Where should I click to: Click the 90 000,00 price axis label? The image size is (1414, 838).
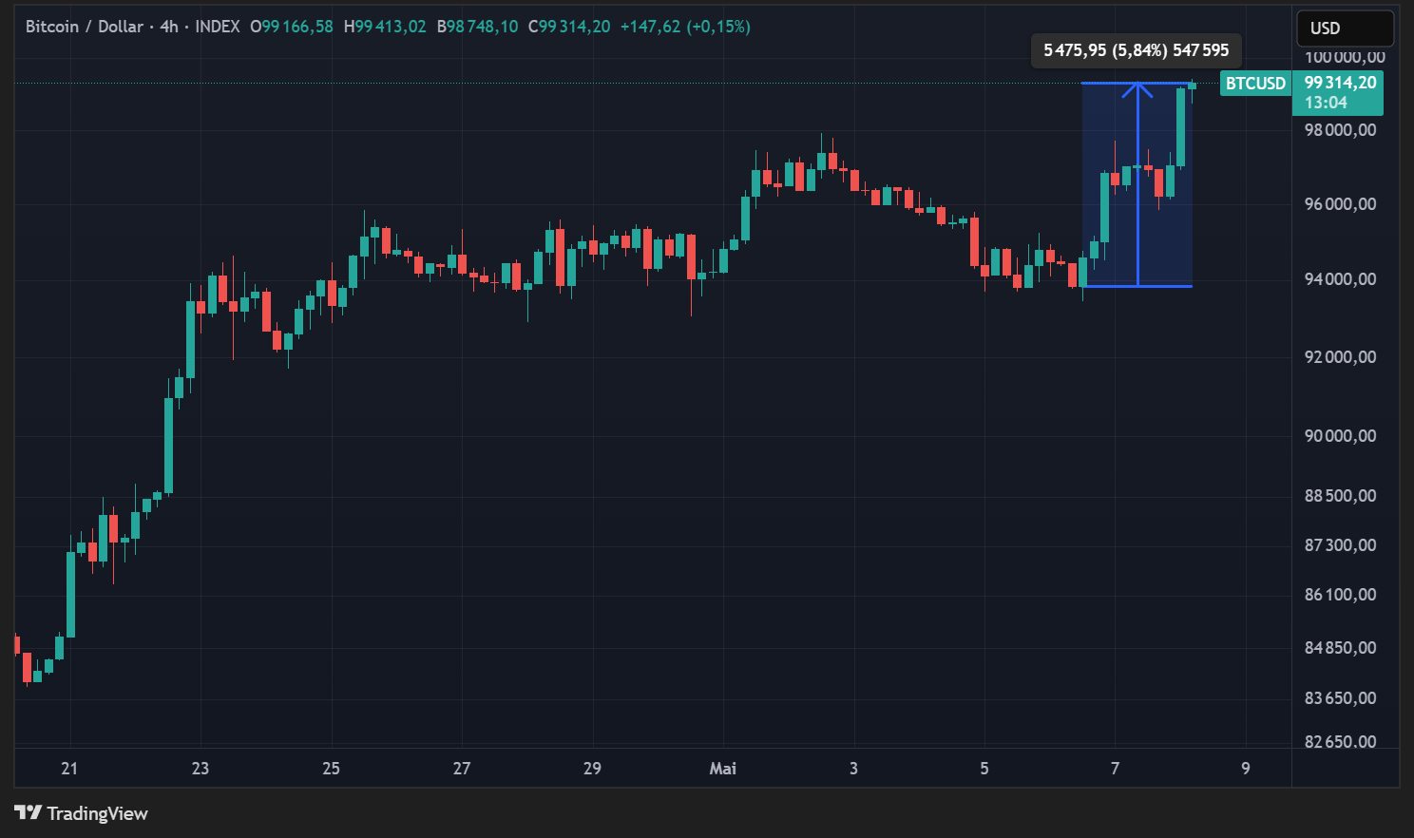point(1340,436)
